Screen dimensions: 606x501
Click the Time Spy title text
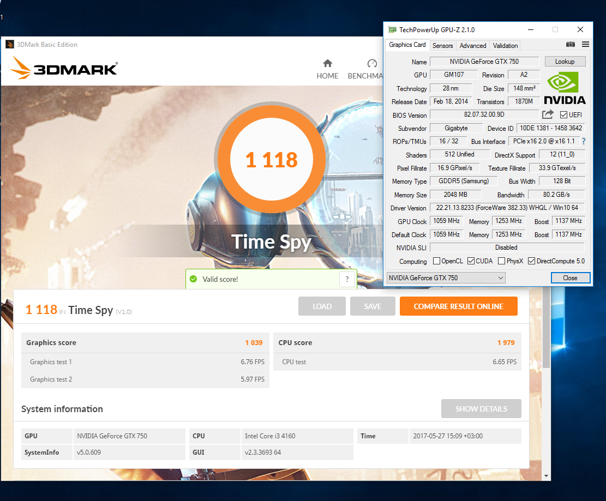(271, 242)
